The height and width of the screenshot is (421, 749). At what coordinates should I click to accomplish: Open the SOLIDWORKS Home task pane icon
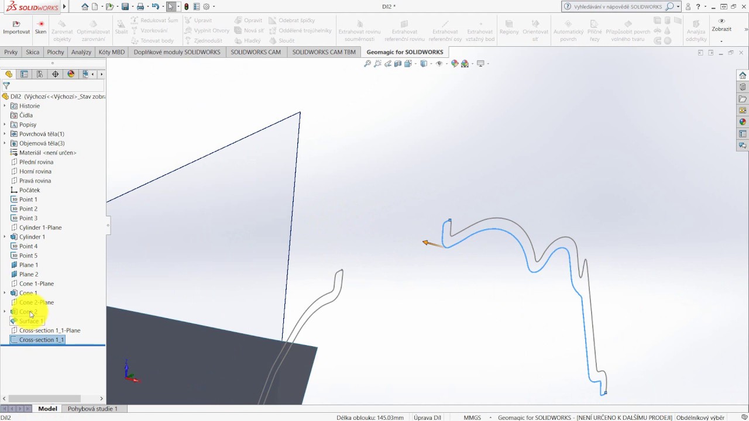point(743,75)
